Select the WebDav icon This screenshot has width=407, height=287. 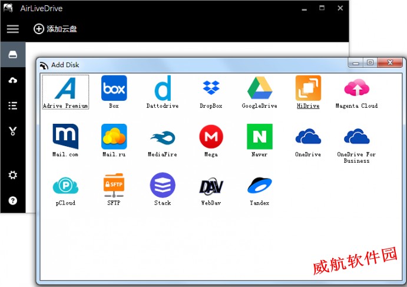coord(211,186)
